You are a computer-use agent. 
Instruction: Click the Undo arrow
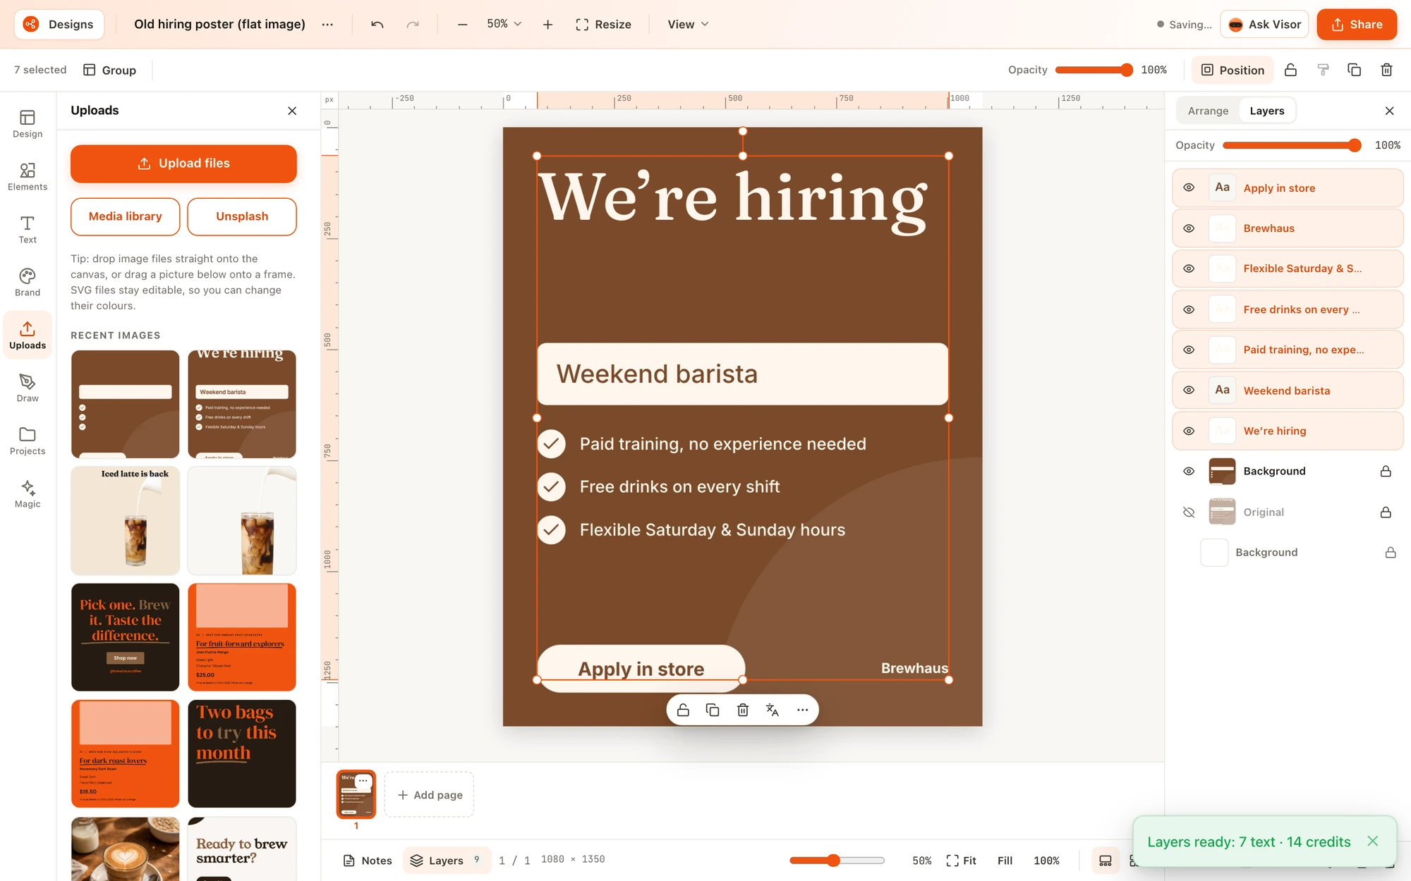[x=377, y=24]
